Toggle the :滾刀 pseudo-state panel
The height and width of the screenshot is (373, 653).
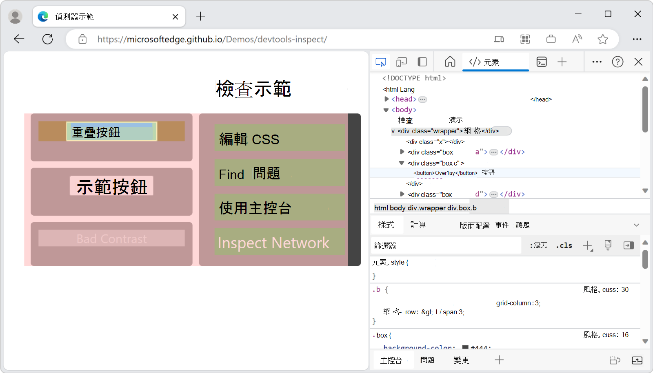pyautogui.click(x=538, y=245)
